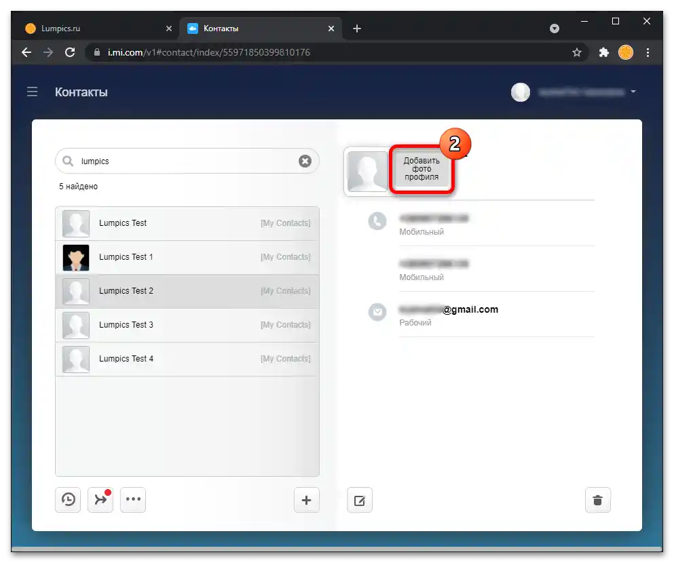
Task: Click Добавить фото профиля button
Action: 422,169
